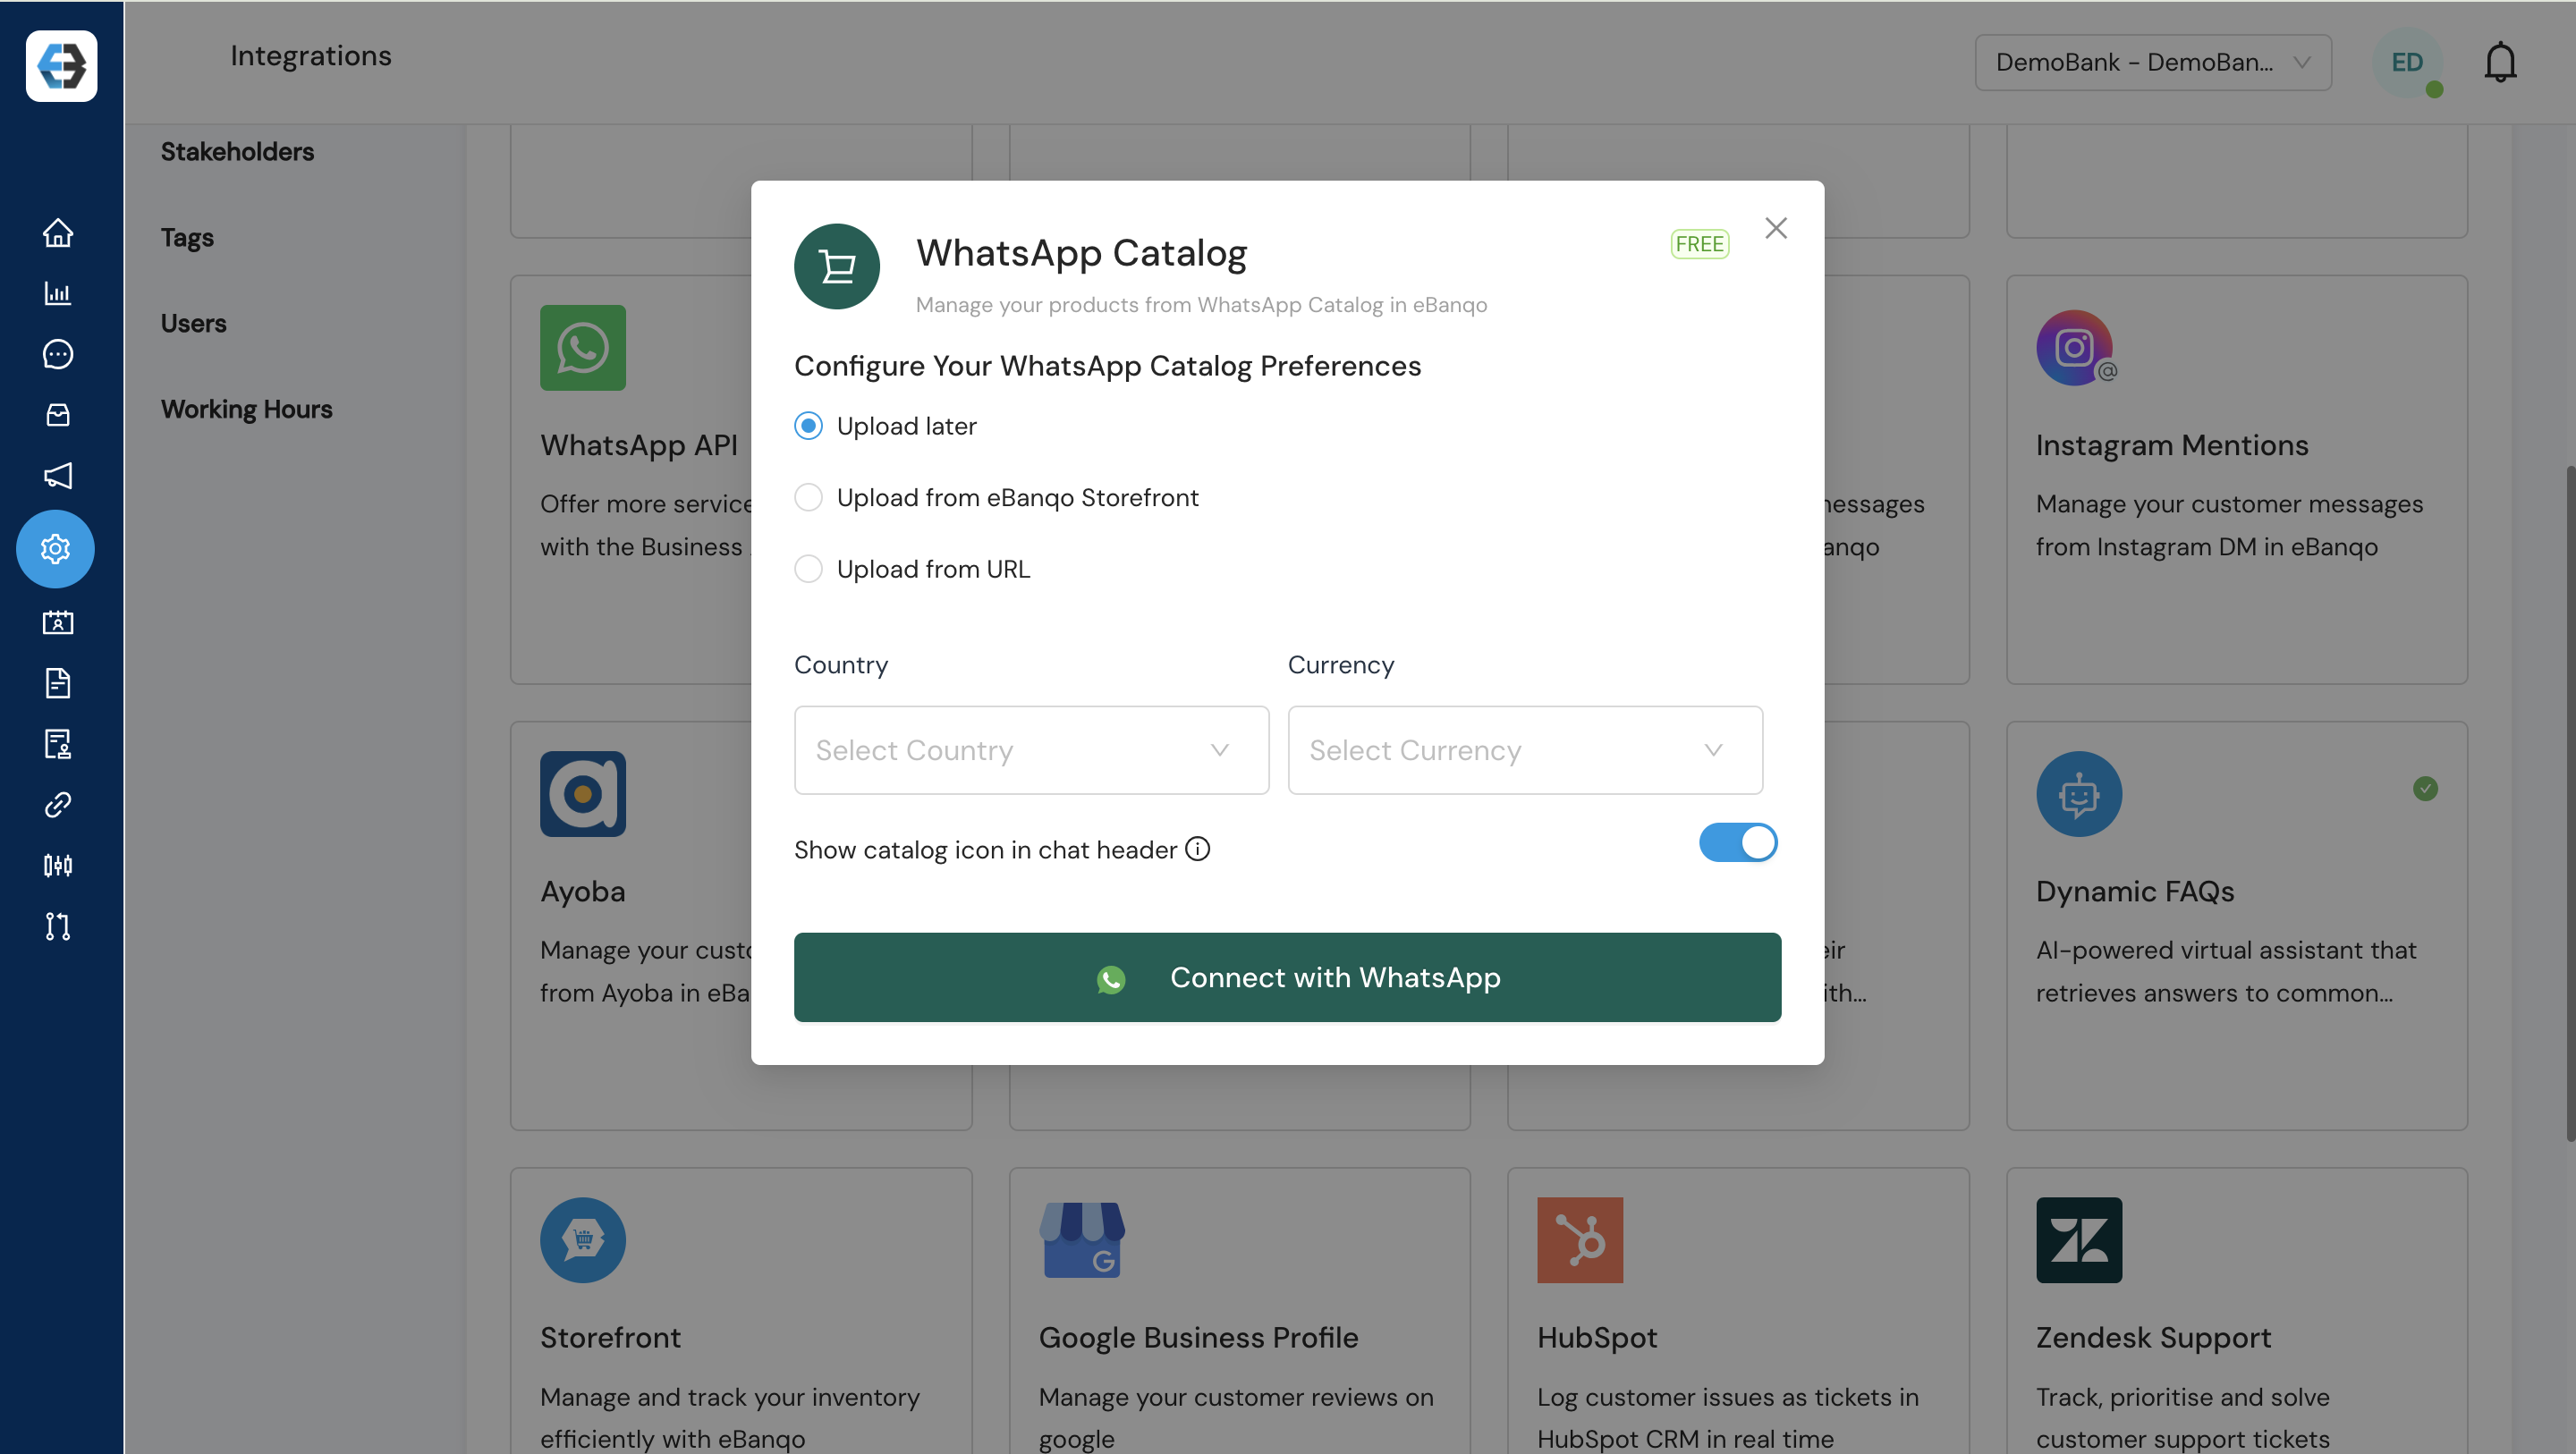Select the settings gear icon in sidebar
Viewport: 2576px width, 1454px height.
point(55,549)
